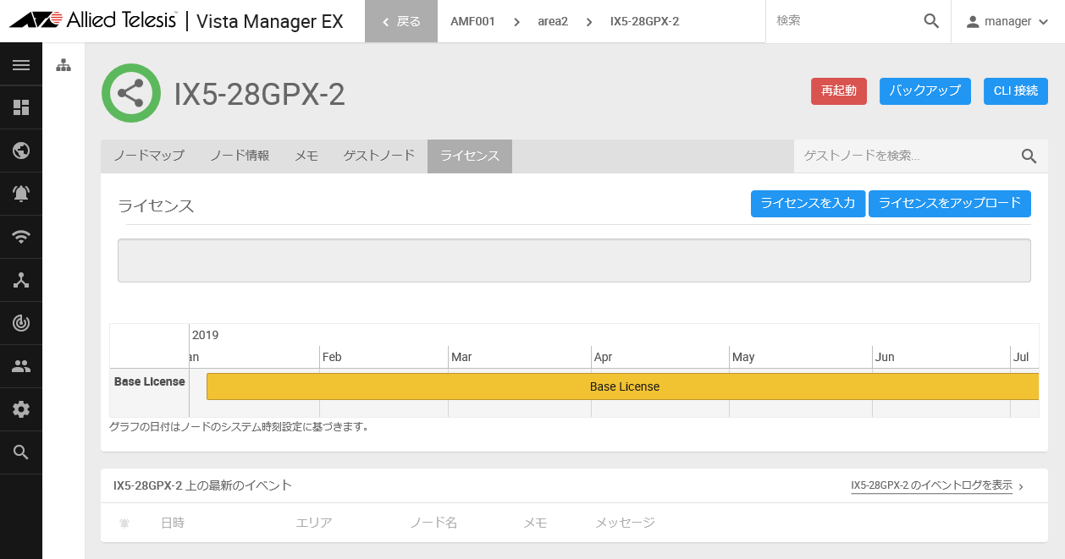Open the globe map icon in the sidebar
Viewport: 1065px width, 559px height.
coord(21,151)
